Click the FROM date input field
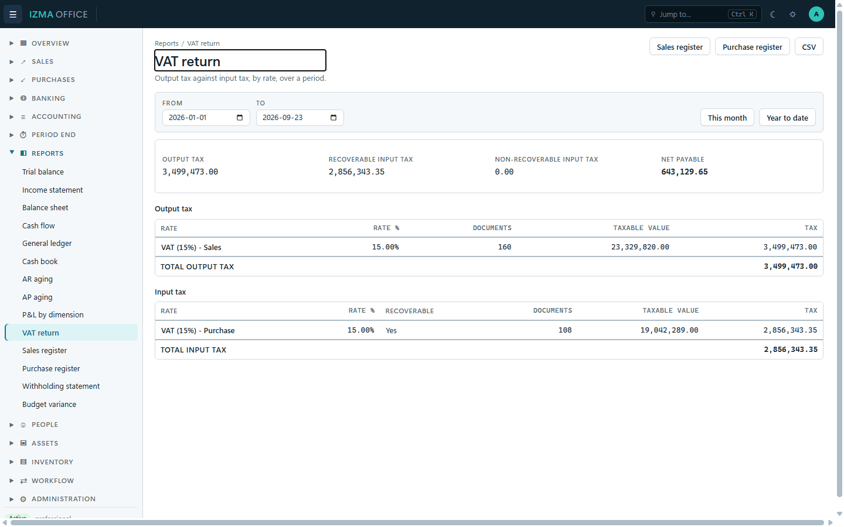This screenshot has height=527, width=844. click(206, 118)
